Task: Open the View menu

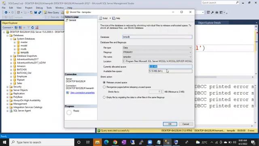Action: click(x=19, y=8)
